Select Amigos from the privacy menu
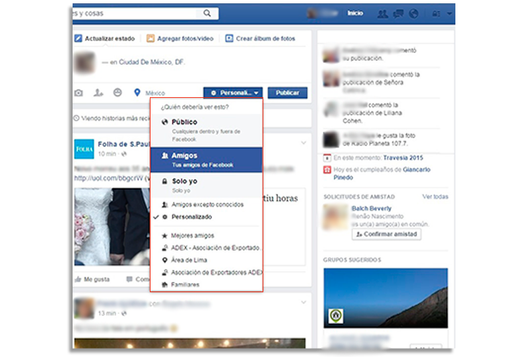 click(184, 156)
